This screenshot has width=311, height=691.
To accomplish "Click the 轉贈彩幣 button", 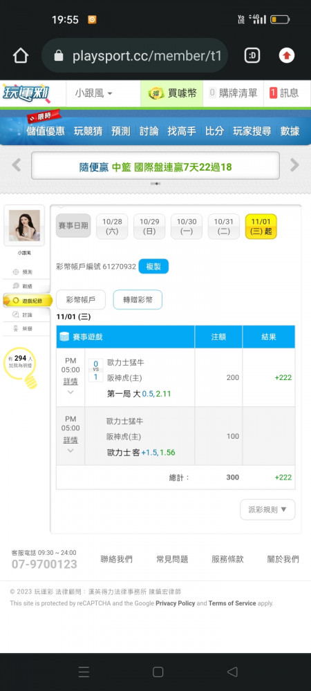I will tap(138, 300).
